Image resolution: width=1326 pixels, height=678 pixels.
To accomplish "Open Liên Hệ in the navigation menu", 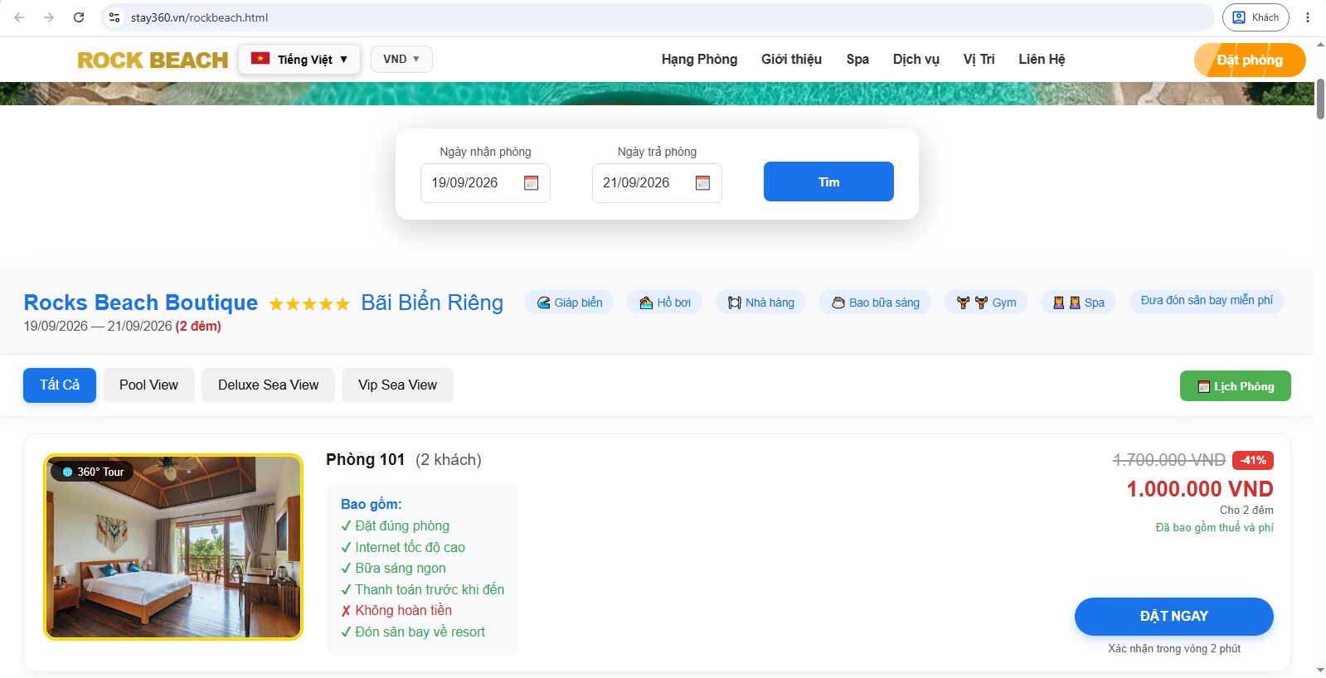I will tap(1042, 60).
